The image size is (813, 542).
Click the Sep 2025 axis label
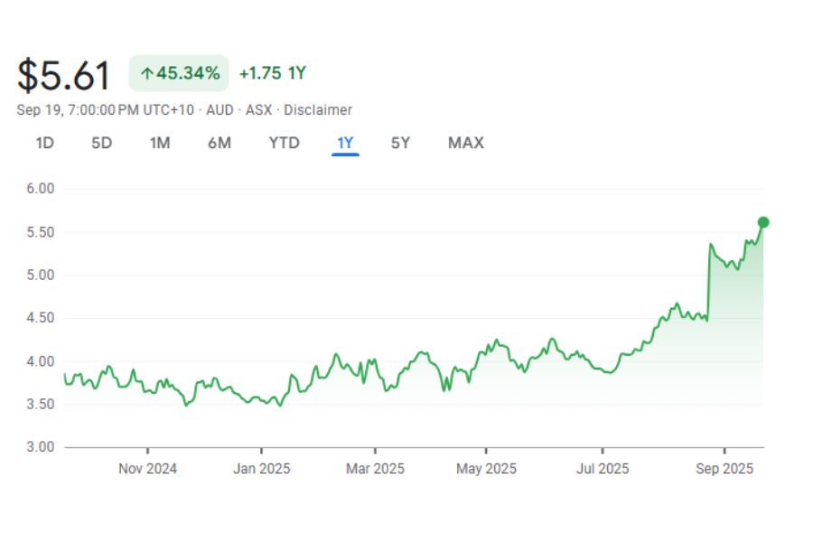coord(724,469)
